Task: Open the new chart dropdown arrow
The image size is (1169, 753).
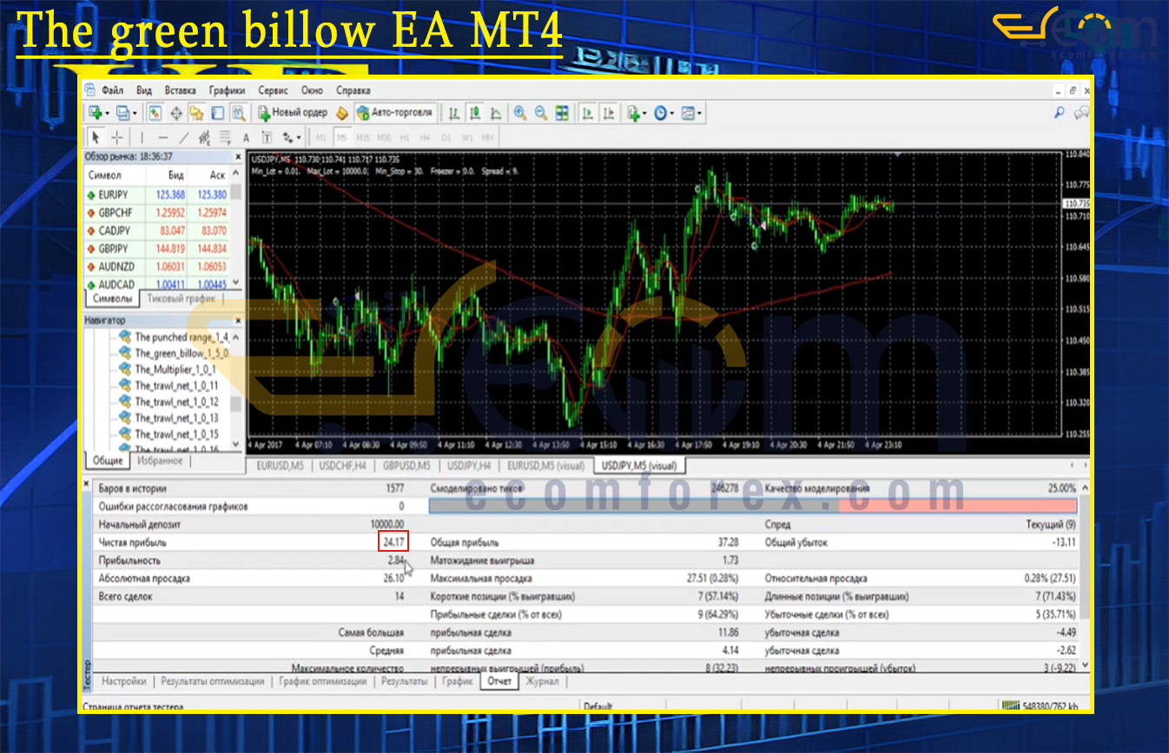Action: coord(107,114)
